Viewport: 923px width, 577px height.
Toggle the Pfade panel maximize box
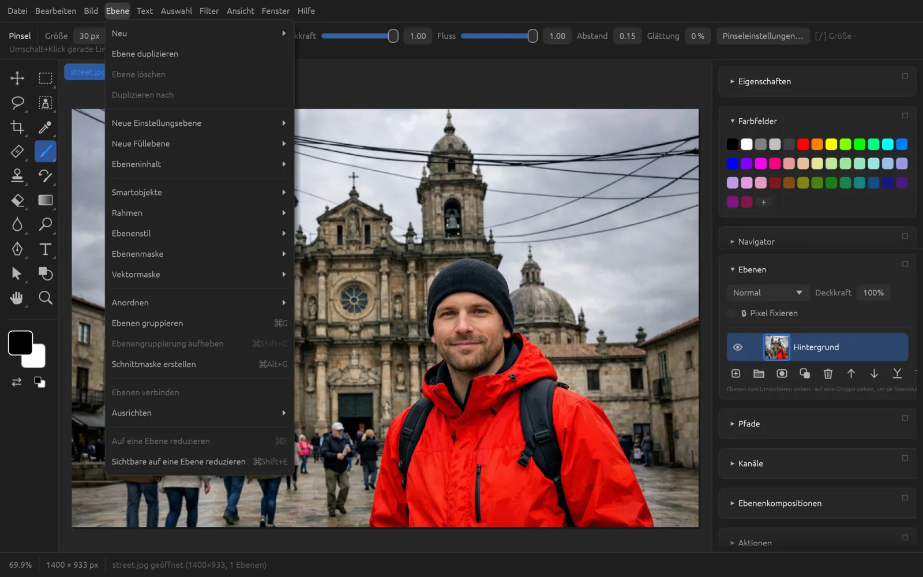pyautogui.click(x=905, y=418)
